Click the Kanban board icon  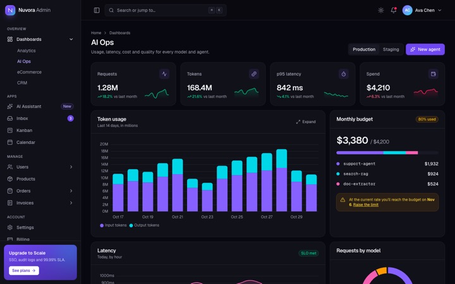click(x=10, y=131)
